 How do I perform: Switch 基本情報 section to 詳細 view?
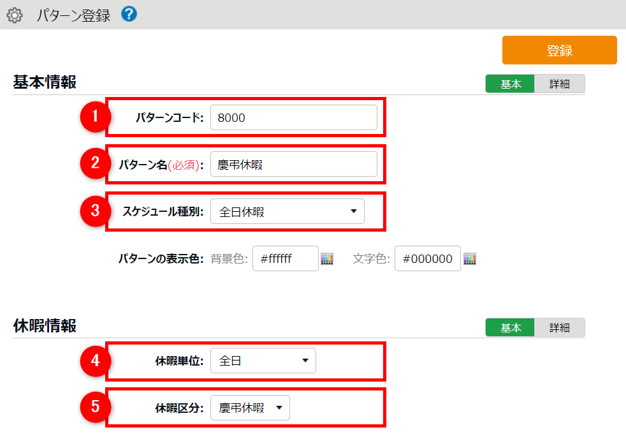click(x=559, y=84)
